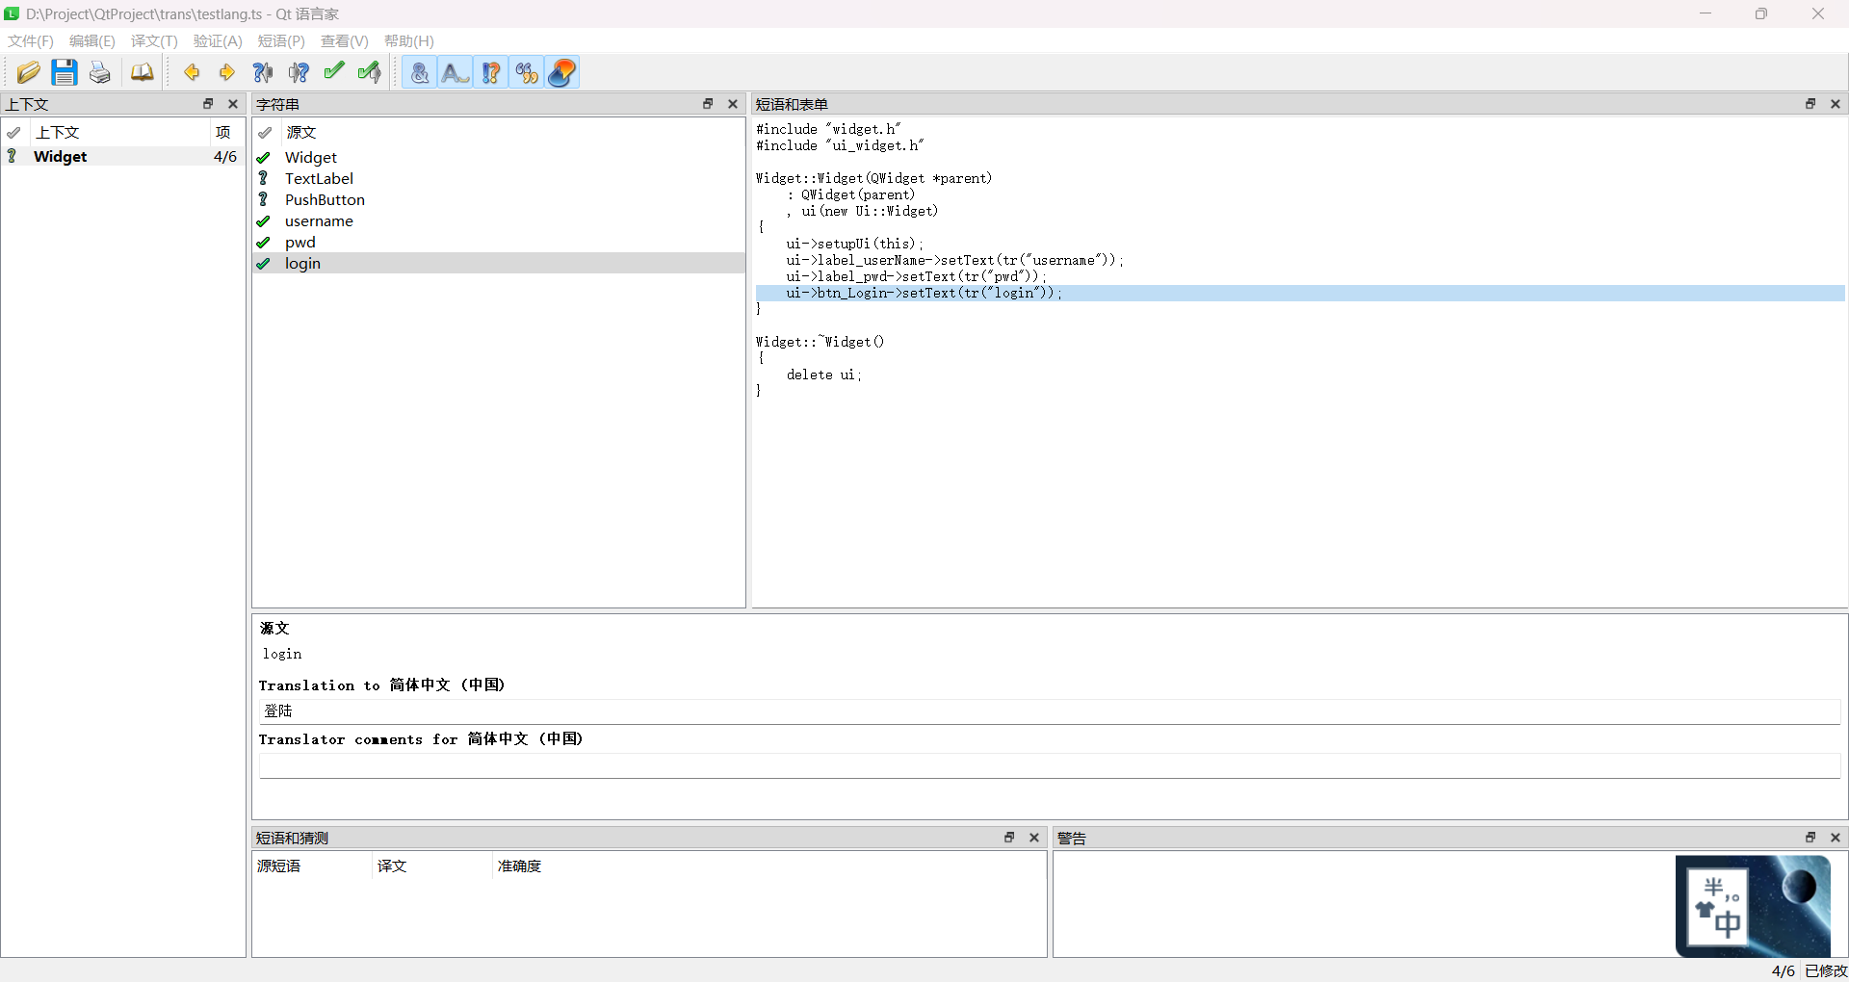Sort contexts by 上下文 column header
The width and height of the screenshot is (1849, 982).
pos(120,132)
